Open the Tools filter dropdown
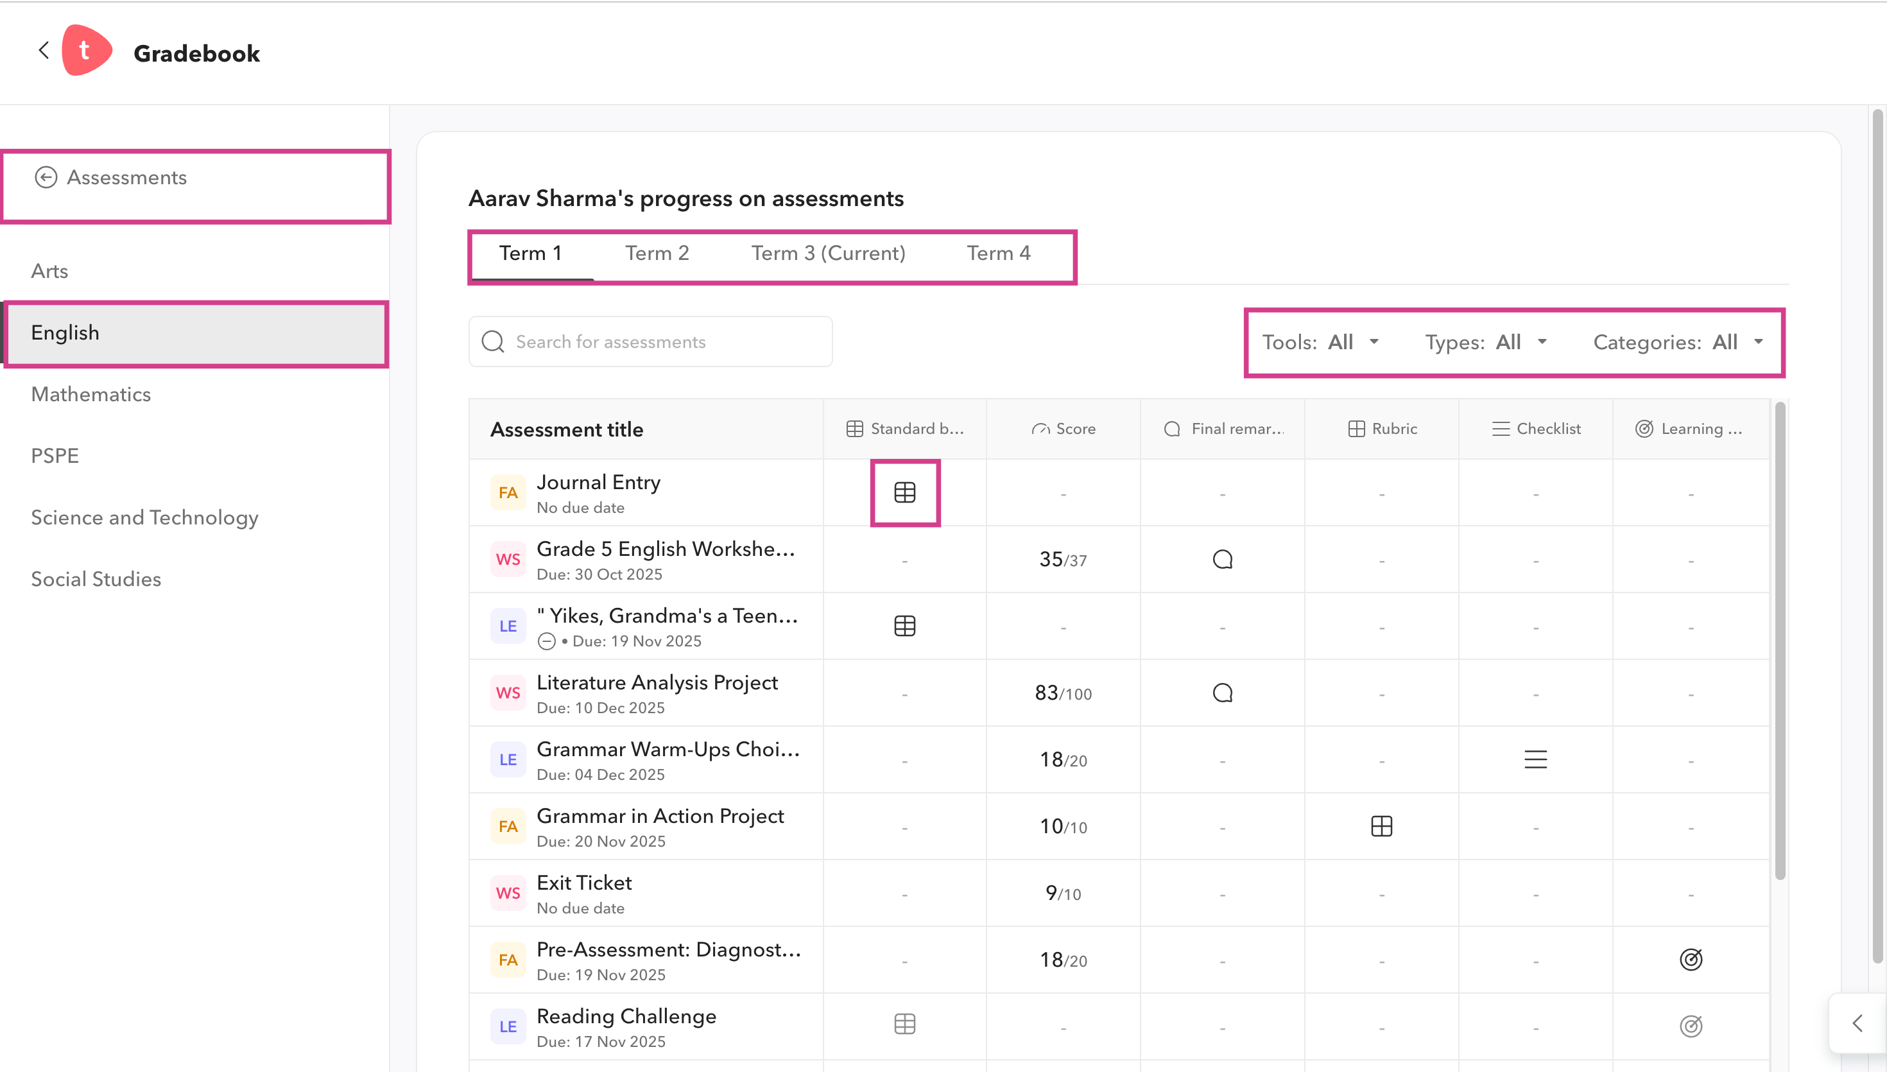Screen dimensions: 1887x1072 pyautogui.click(x=1320, y=342)
